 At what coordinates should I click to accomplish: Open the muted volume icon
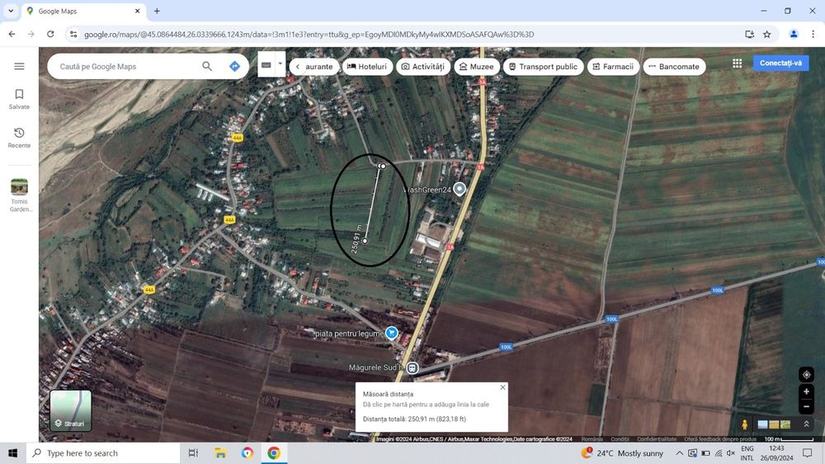pyautogui.click(x=731, y=453)
